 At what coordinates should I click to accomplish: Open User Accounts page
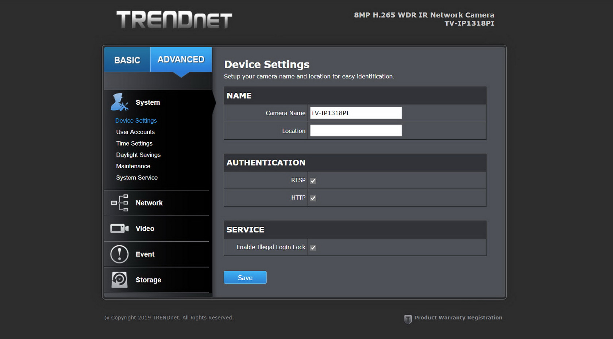[135, 132]
